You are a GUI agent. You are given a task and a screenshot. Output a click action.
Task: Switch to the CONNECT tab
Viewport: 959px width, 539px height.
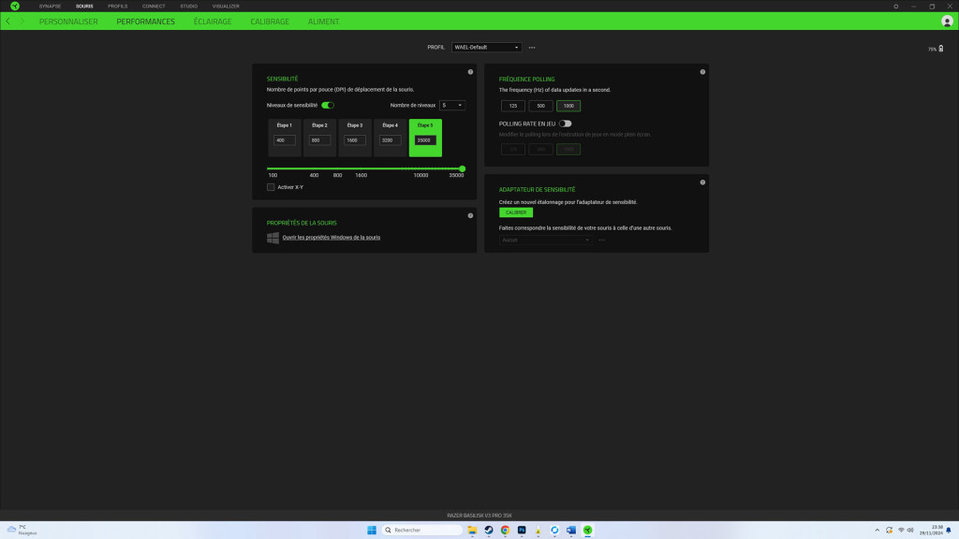pos(154,7)
